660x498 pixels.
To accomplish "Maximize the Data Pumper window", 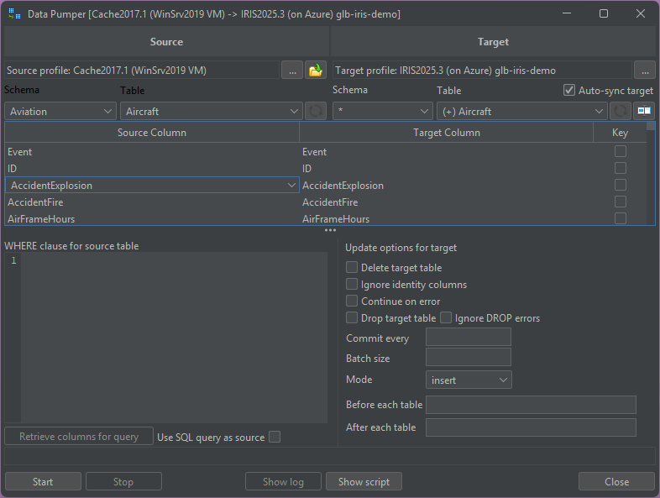I will tap(604, 13).
